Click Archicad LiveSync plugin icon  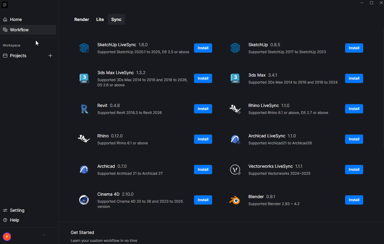click(235, 139)
